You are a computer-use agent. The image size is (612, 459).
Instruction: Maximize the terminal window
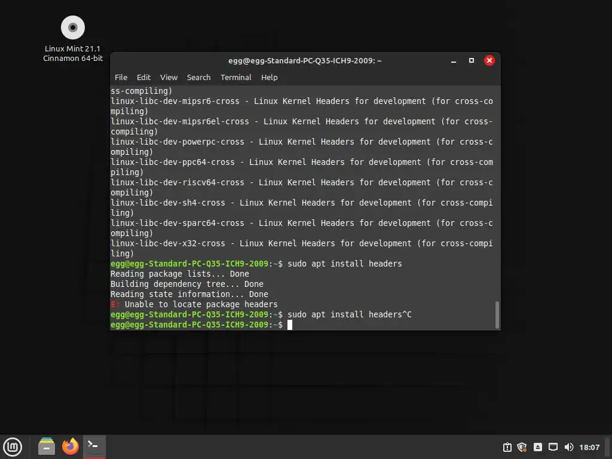[x=472, y=60]
